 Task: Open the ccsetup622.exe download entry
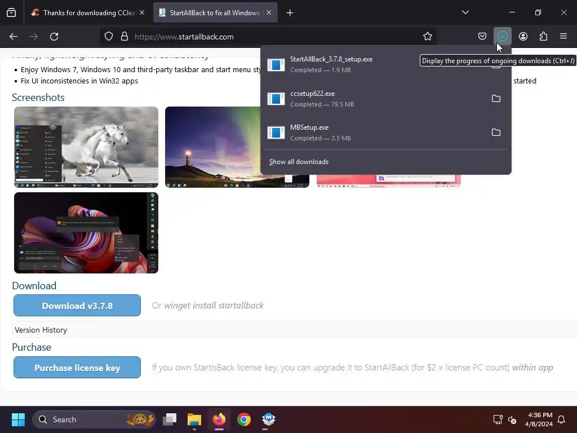374,99
